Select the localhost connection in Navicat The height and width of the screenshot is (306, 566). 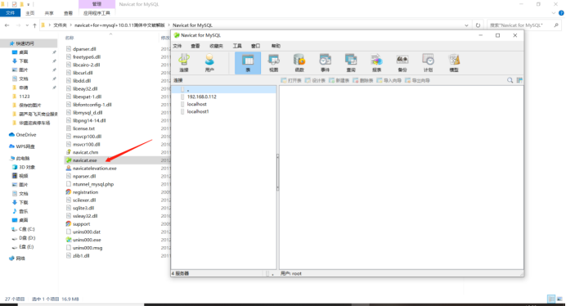[x=197, y=104]
